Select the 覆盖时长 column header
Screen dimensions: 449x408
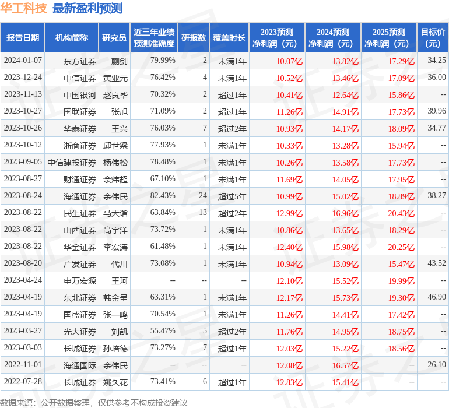pos(229,37)
